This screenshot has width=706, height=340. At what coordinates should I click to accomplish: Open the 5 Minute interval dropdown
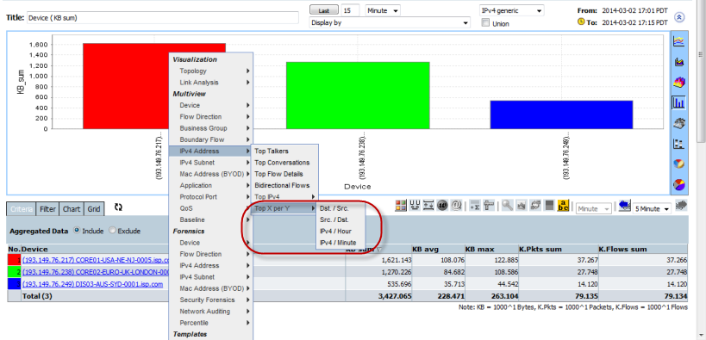point(652,208)
